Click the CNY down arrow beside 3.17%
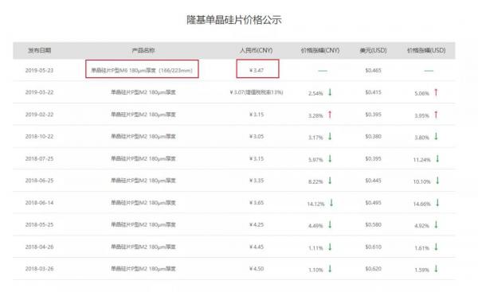This screenshot has height=292, width=478. click(x=330, y=136)
